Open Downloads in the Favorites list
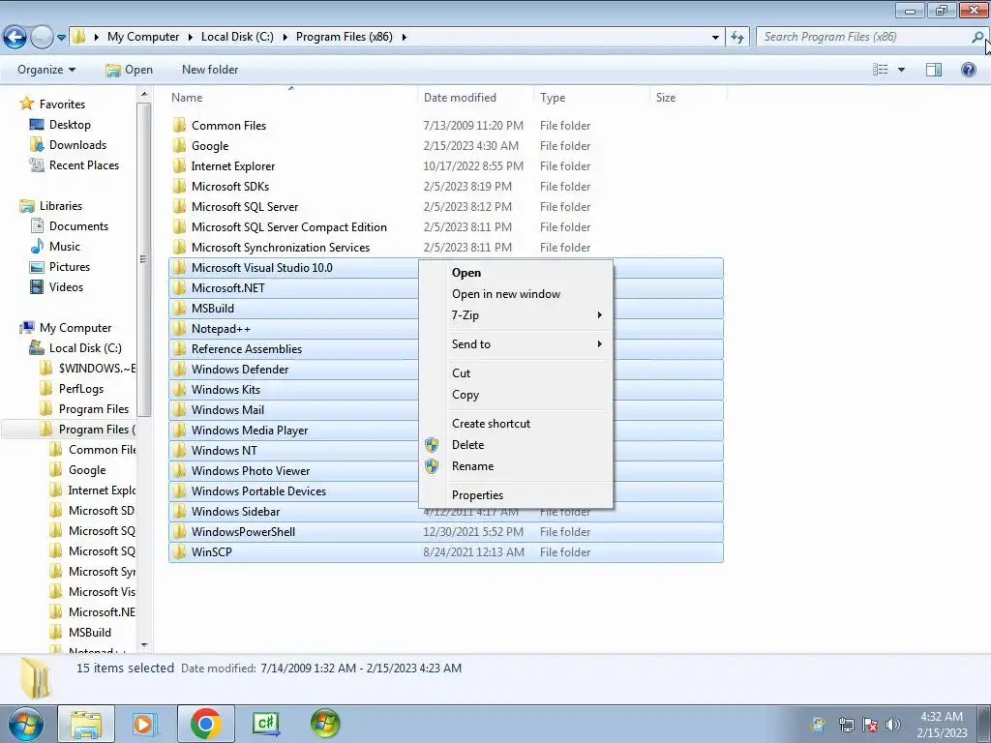 [77, 145]
